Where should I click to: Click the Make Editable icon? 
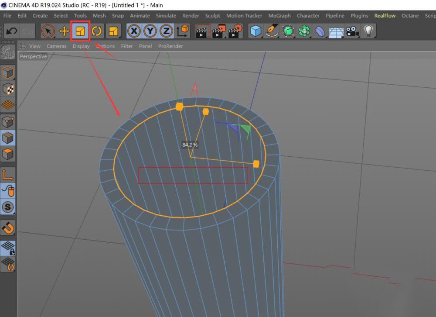pos(7,52)
